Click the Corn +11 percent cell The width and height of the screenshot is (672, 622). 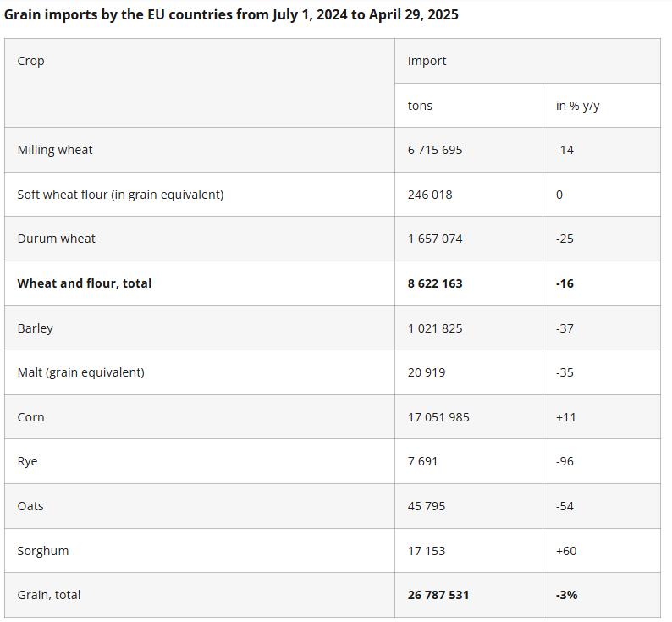566,417
